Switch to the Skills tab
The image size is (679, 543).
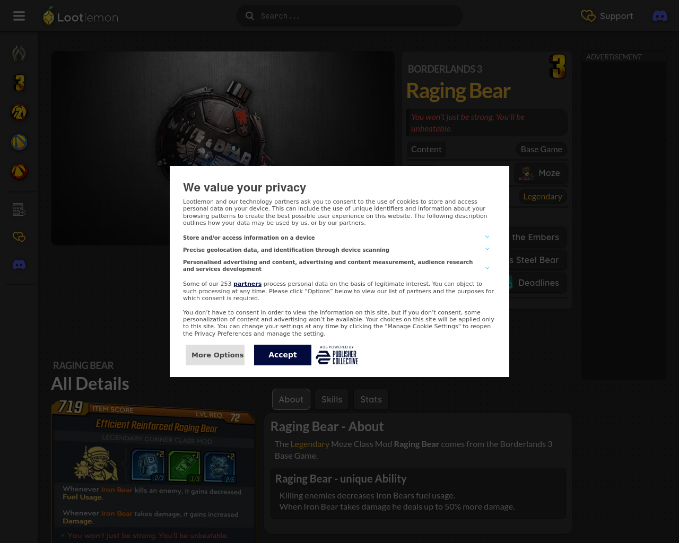click(332, 399)
